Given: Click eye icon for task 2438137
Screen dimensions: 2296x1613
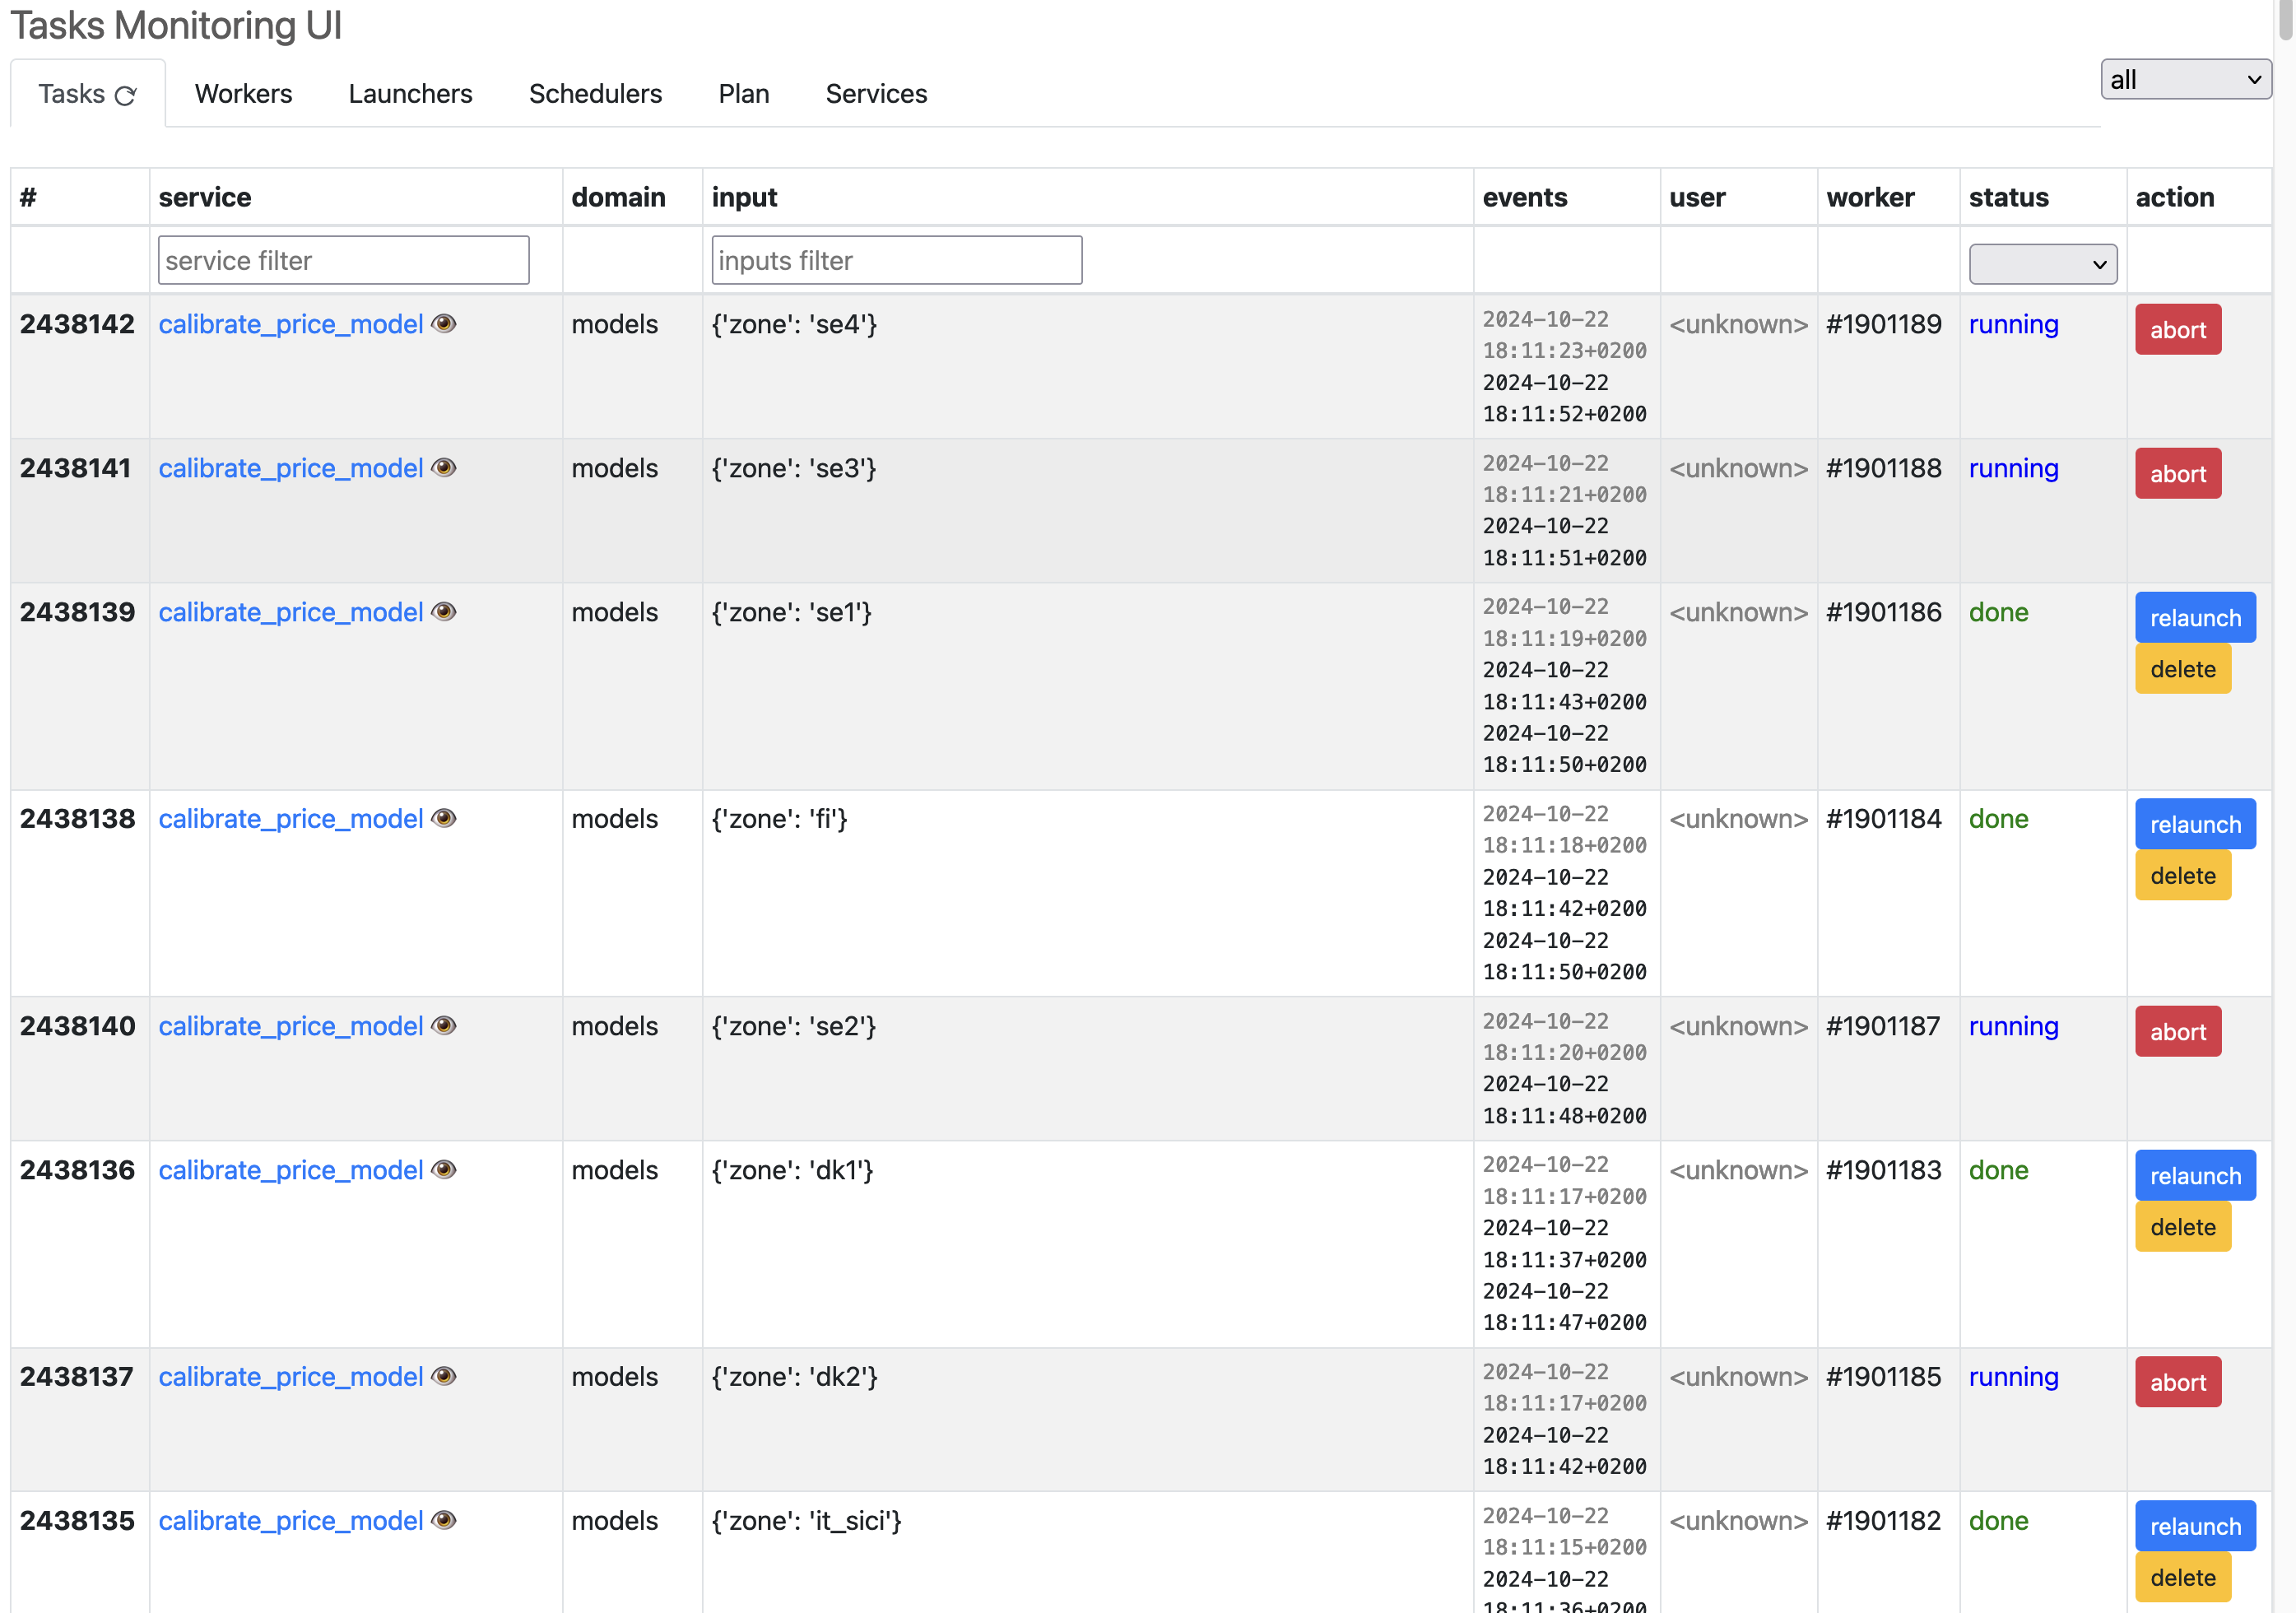Looking at the screenshot, I should point(444,1377).
